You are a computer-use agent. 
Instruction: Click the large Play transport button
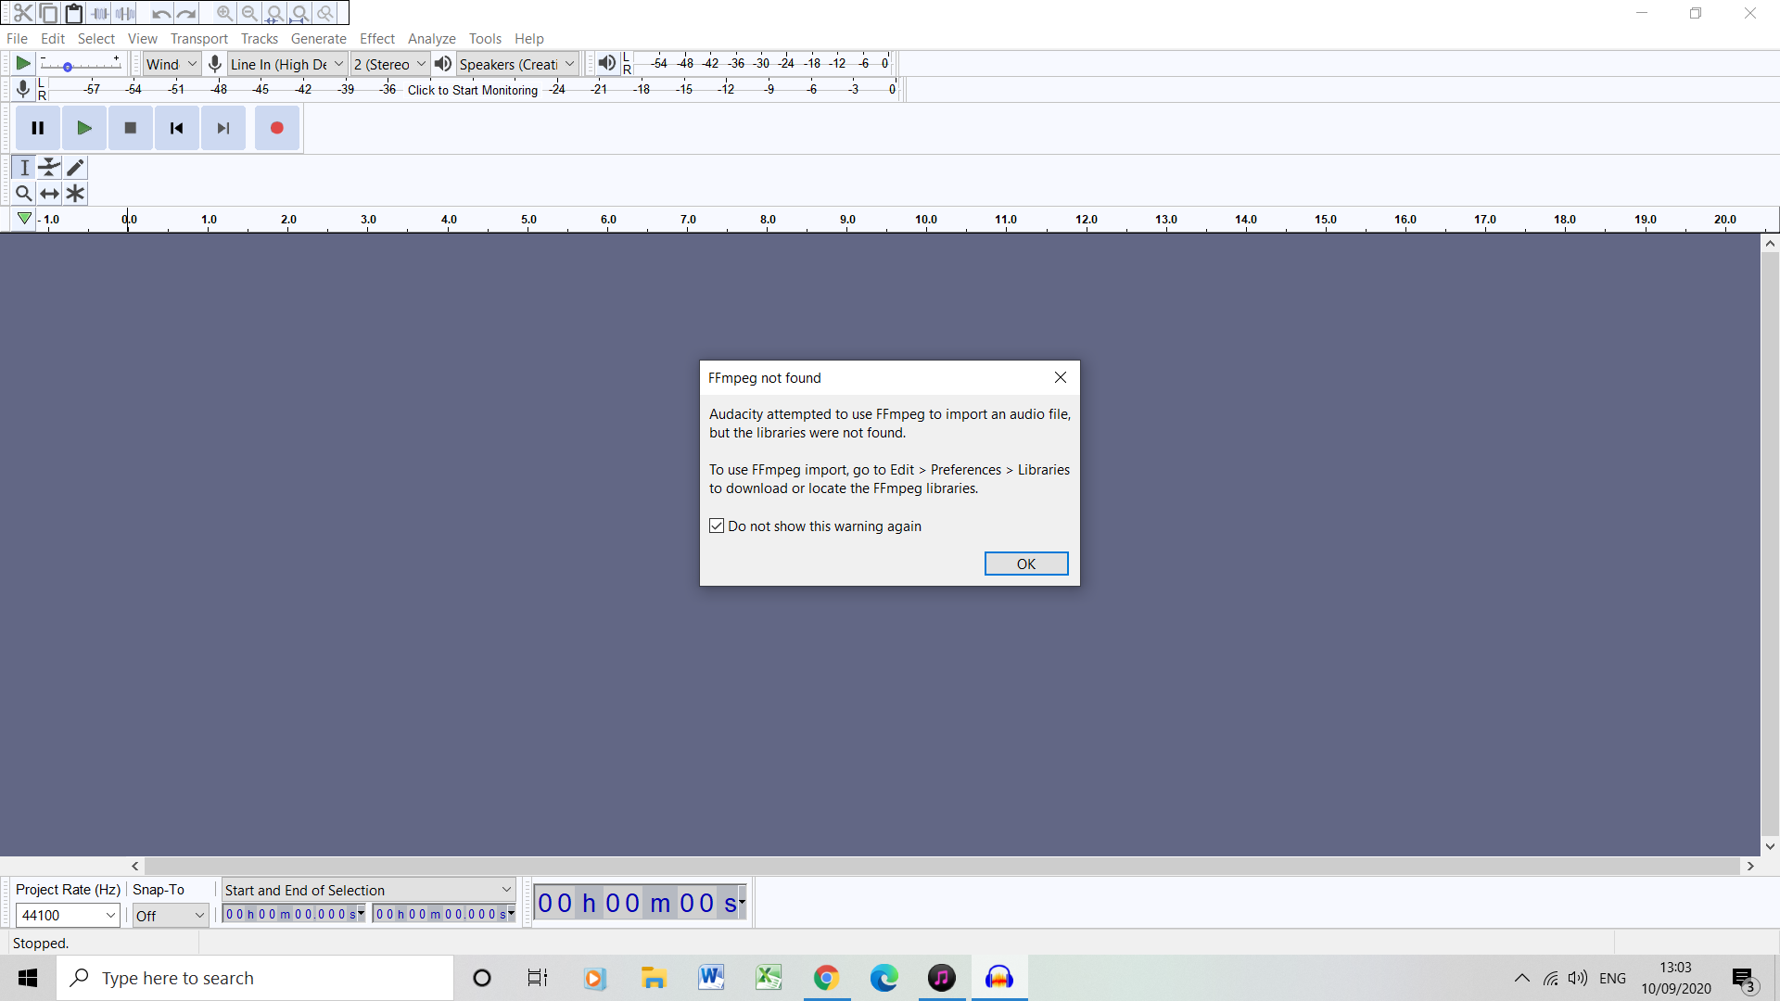pos(84,128)
